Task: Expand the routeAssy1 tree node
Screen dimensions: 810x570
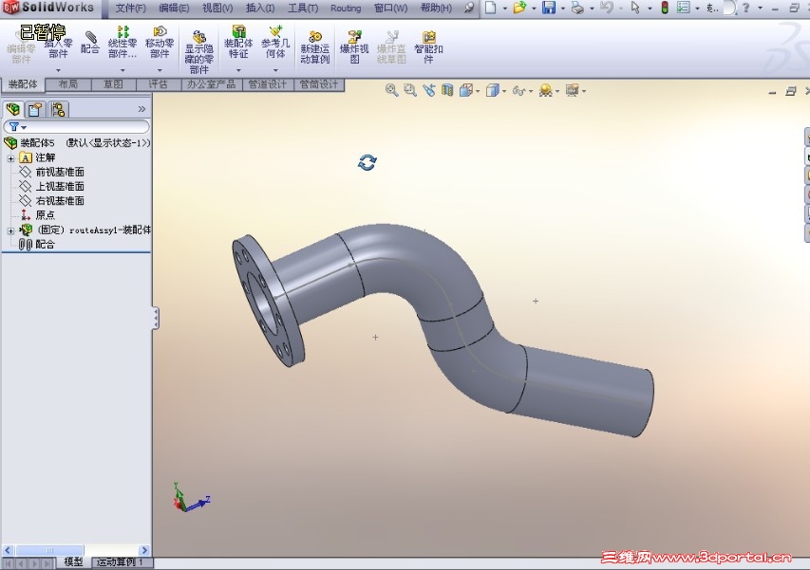Action: [10, 230]
